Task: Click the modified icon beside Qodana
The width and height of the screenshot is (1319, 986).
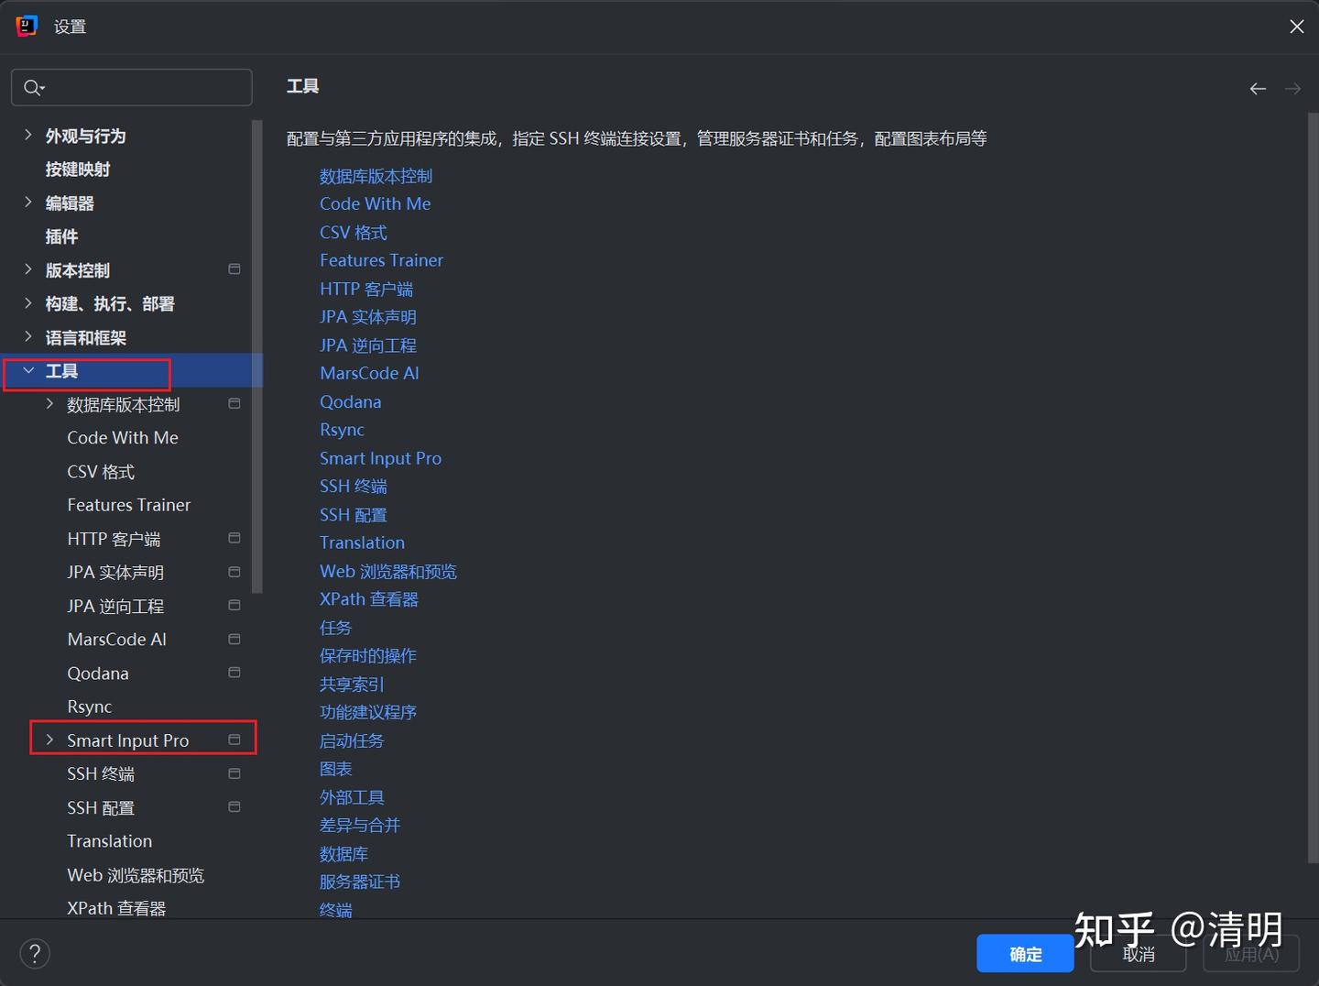Action: pyautogui.click(x=234, y=672)
